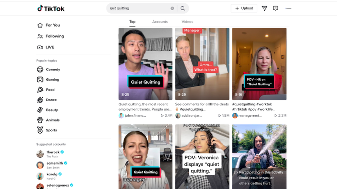337x189 pixels.
Task: Open the Gaming topic
Action: pos(52,79)
